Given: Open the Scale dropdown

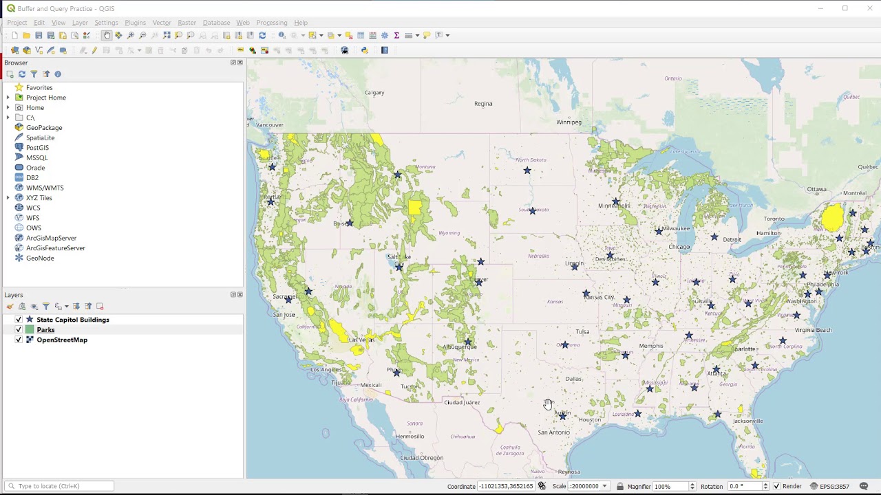Looking at the screenshot, I should tap(605, 486).
